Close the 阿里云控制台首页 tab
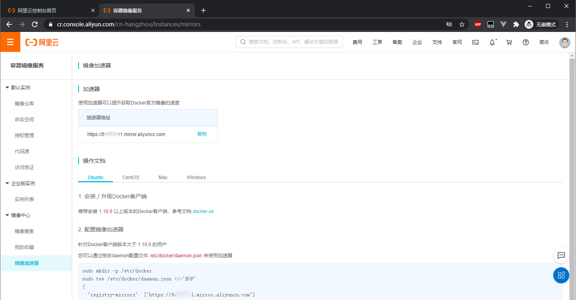576x300 pixels. [93, 10]
